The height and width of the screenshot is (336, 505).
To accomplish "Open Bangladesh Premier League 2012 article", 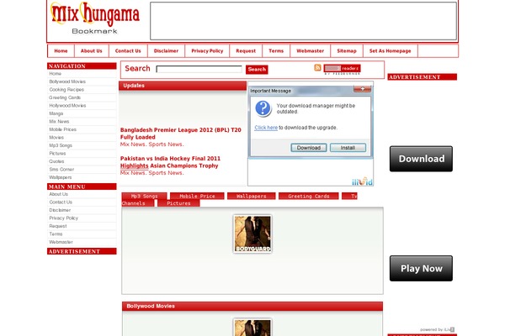I will 181,134.
